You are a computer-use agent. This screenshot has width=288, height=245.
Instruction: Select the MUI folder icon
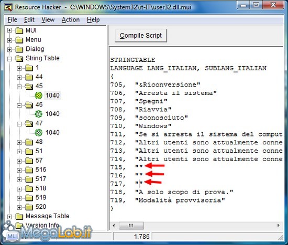point(19,30)
